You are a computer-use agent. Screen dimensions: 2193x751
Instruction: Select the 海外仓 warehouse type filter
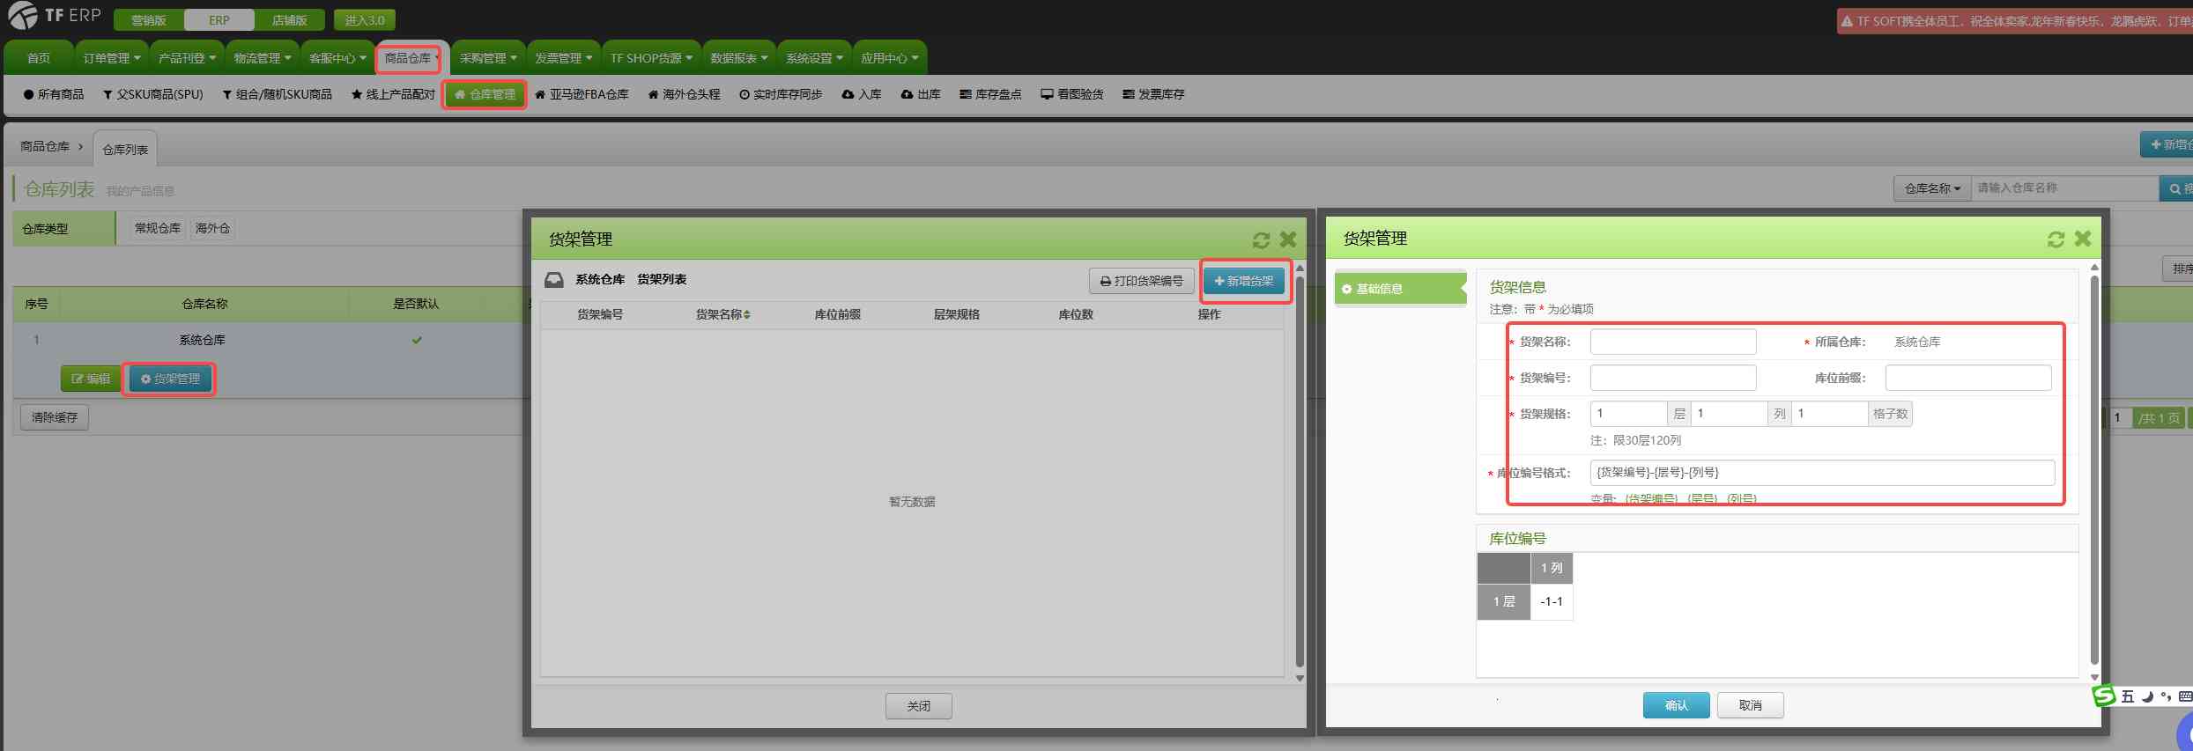tap(212, 228)
